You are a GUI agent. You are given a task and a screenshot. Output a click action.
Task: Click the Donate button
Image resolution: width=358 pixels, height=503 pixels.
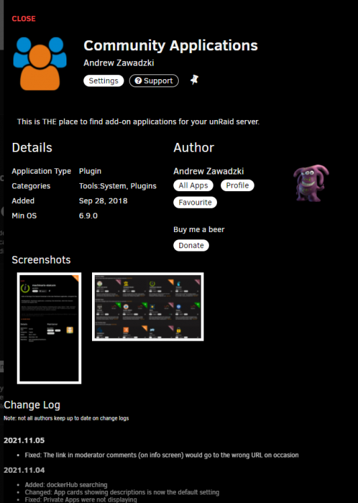(x=191, y=245)
